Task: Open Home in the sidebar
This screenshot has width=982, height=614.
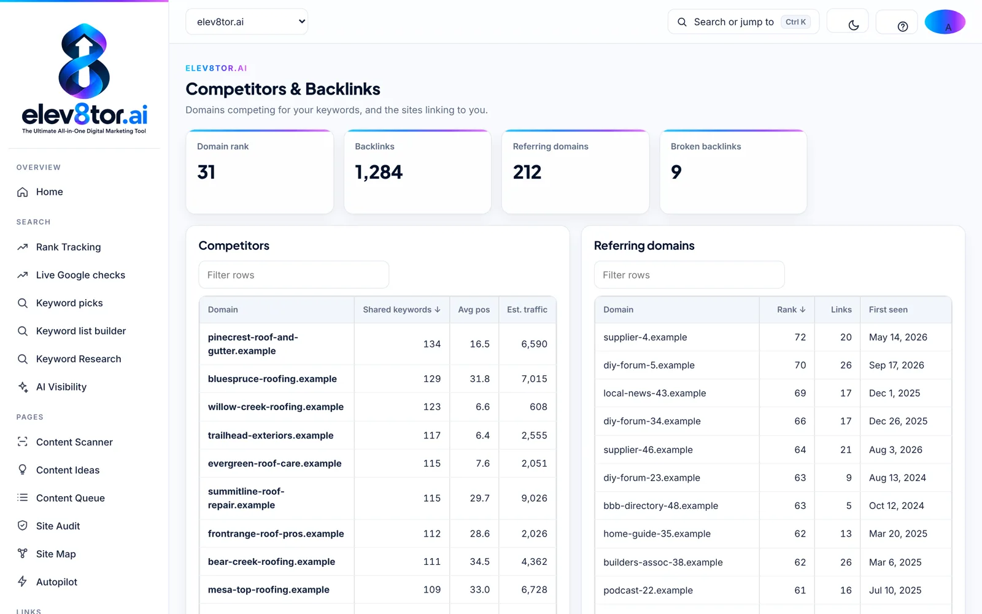Action: coord(84,192)
